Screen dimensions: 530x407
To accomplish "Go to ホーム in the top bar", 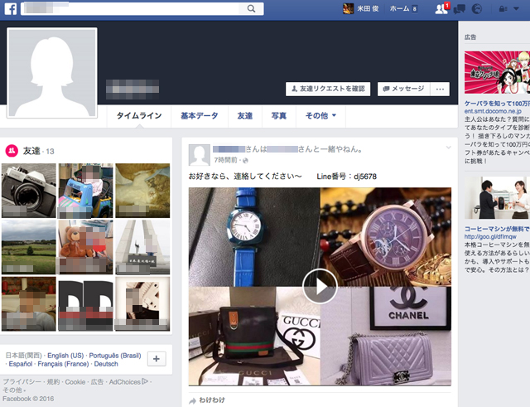I will click(399, 8).
